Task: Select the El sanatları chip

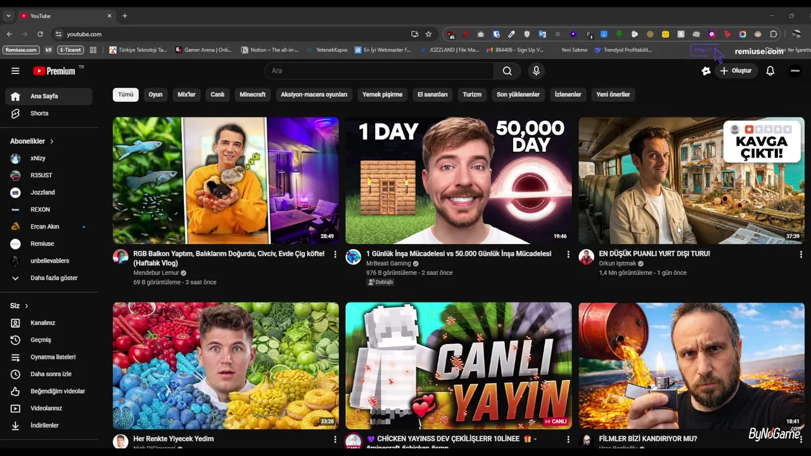Action: 432,94
